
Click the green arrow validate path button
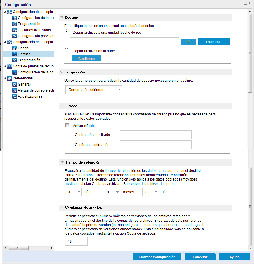pos(188,42)
